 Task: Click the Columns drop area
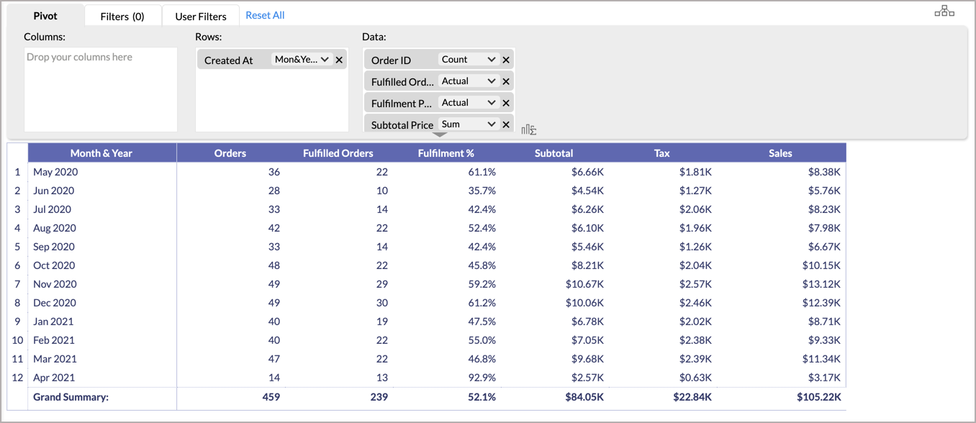pos(101,89)
